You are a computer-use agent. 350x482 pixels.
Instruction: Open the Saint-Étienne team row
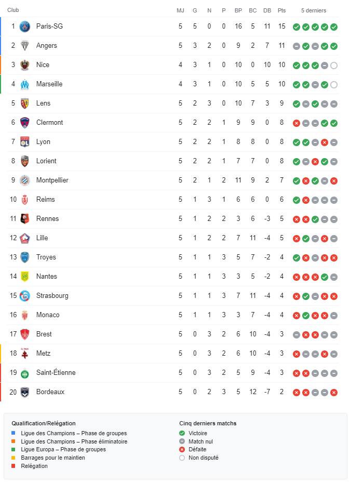click(x=173, y=373)
